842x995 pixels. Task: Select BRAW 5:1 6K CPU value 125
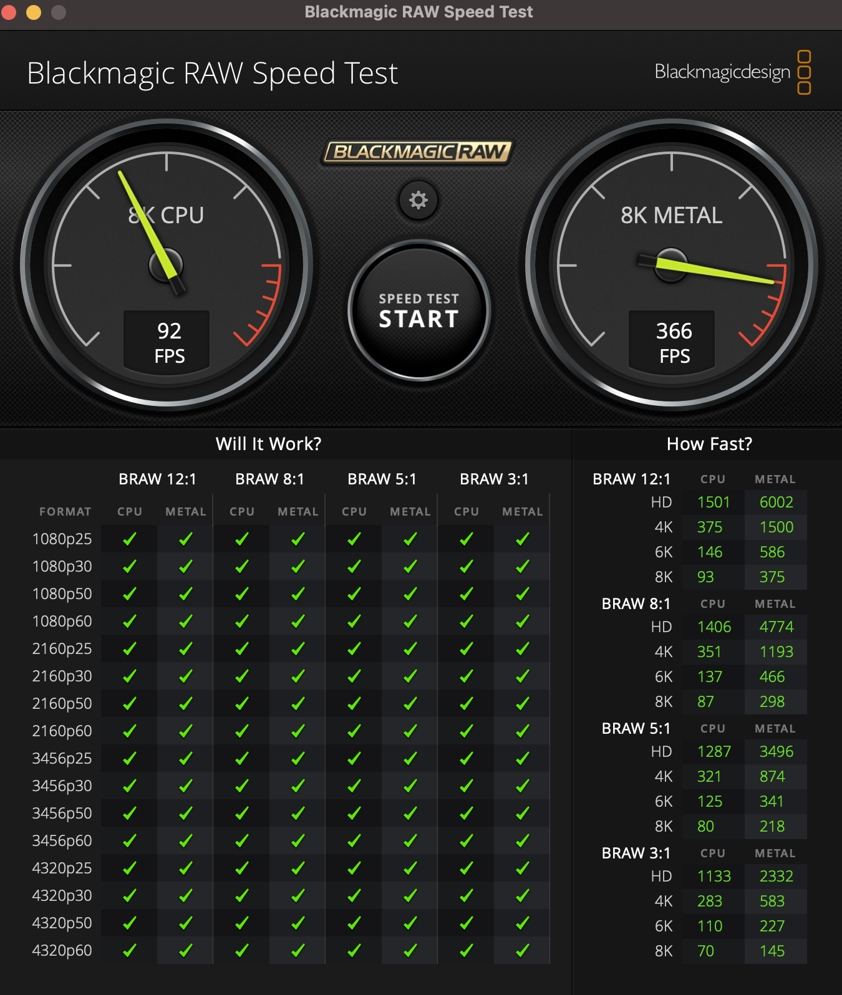pos(710,802)
